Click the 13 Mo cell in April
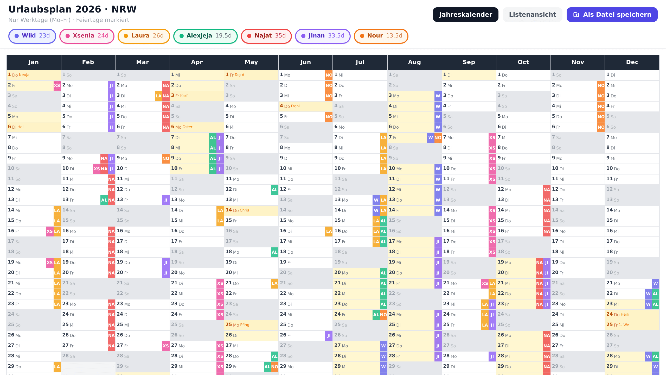Image resolution: width=666 pixels, height=375 pixels. [x=197, y=200]
